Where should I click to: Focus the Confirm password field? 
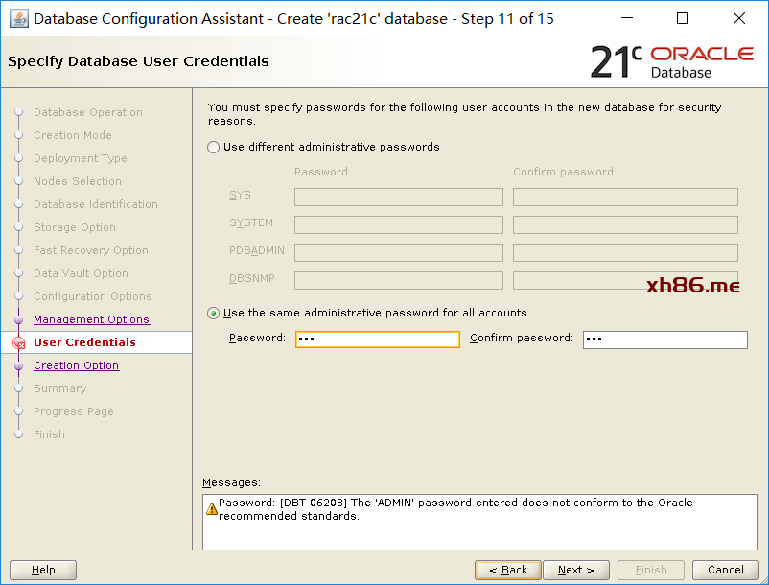coord(664,339)
